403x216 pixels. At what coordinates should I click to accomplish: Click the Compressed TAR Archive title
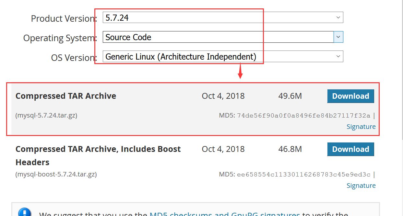coord(66,96)
